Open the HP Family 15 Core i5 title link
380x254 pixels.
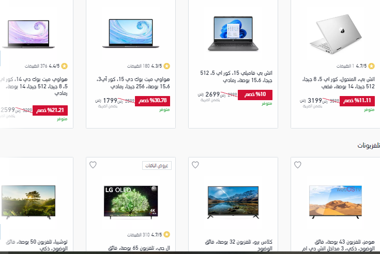pyautogui.click(x=236, y=76)
